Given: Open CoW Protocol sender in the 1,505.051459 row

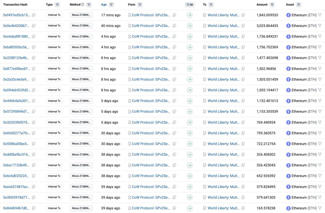Looking at the screenshot, I should [x=151, y=79].
